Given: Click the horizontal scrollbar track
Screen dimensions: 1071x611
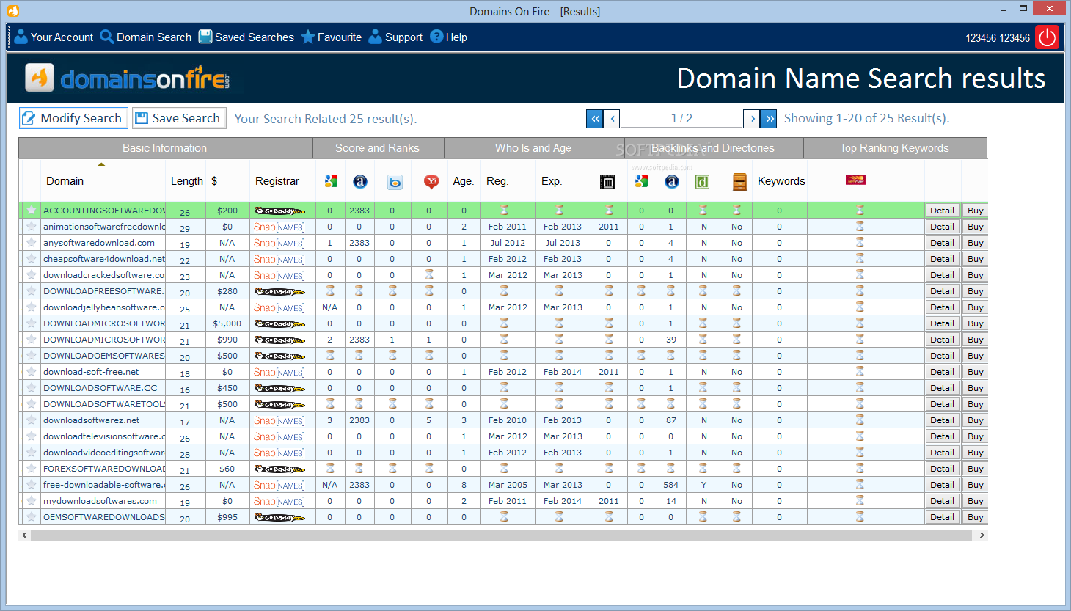Looking at the screenshot, I should point(502,535).
